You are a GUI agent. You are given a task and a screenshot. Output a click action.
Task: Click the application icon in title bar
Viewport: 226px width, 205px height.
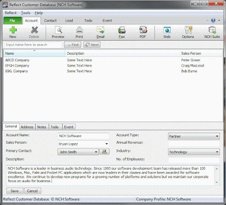click(5, 5)
